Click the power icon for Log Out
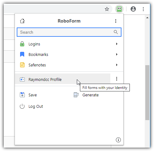 22,106
